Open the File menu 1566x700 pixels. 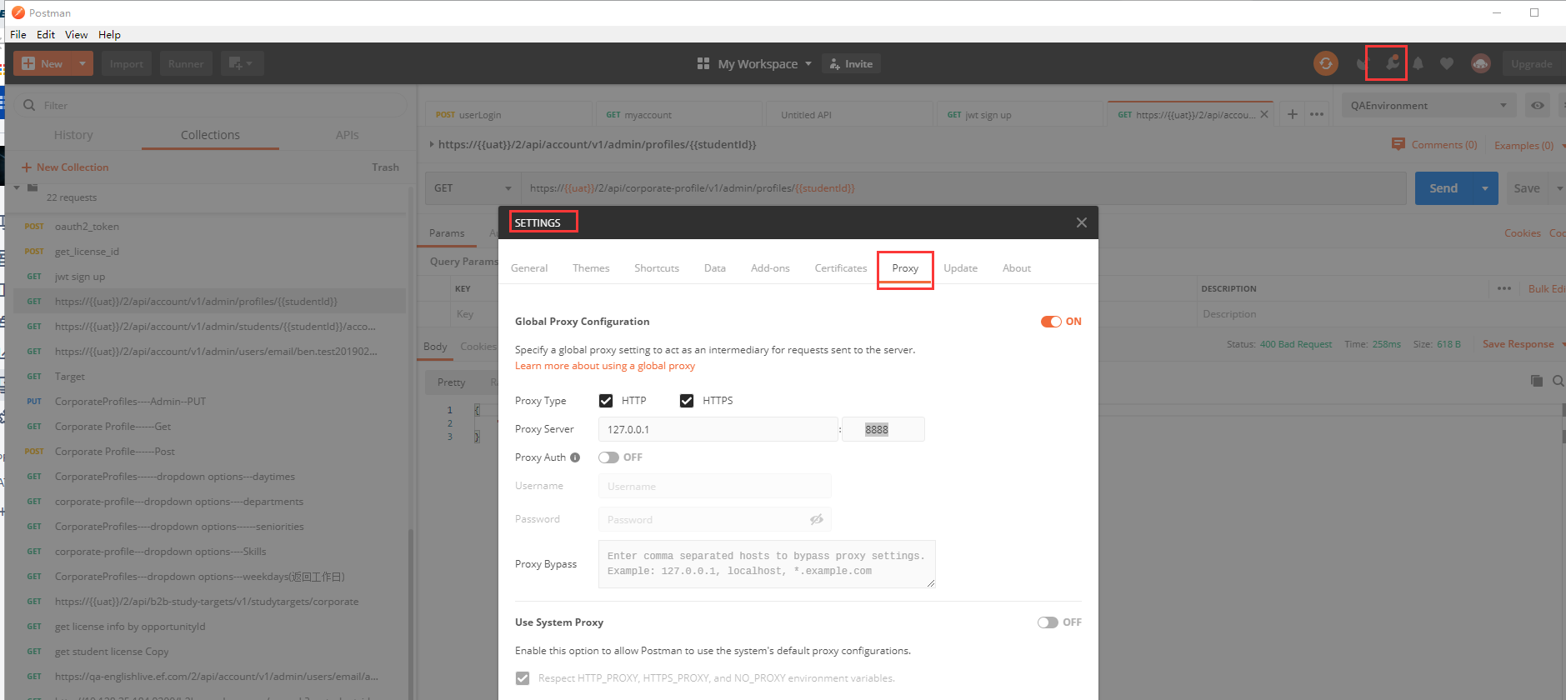click(x=18, y=35)
